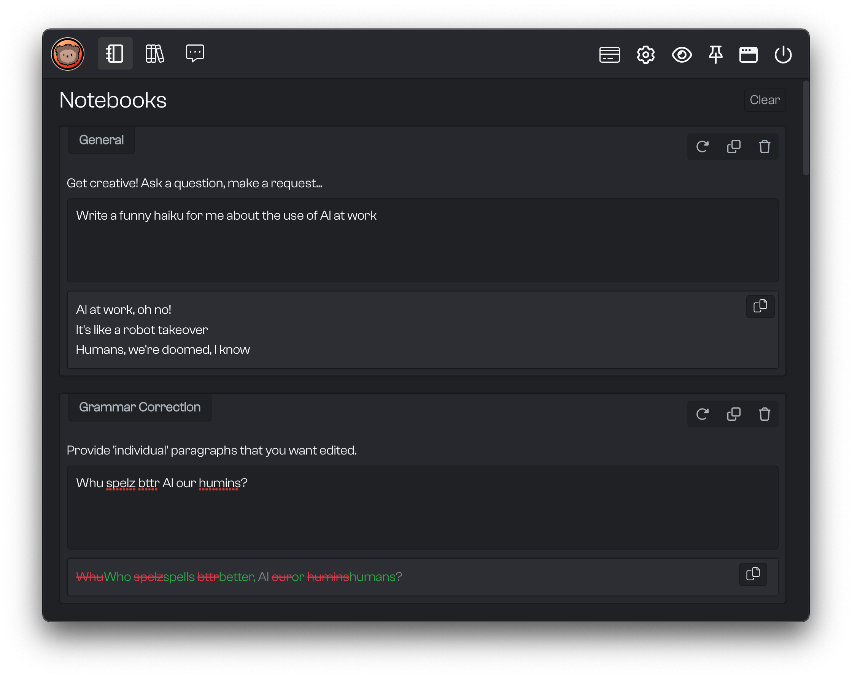Select the Grammar Correction notebook tab
Viewport: 852px width, 678px height.
[x=139, y=407]
